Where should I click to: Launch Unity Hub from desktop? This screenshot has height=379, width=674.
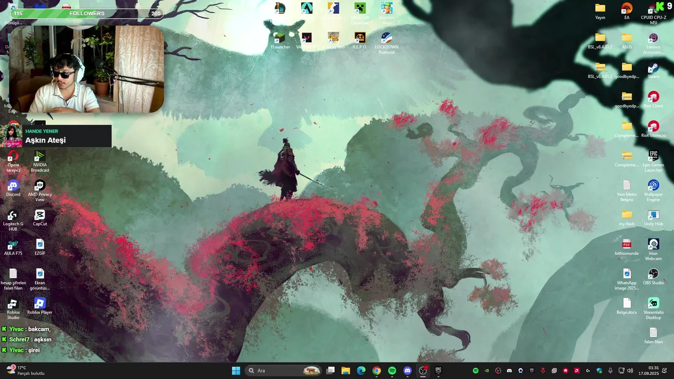(x=653, y=218)
